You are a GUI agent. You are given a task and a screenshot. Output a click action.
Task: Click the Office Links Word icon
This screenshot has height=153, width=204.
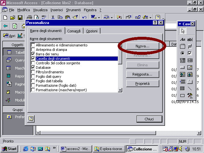point(94,17)
